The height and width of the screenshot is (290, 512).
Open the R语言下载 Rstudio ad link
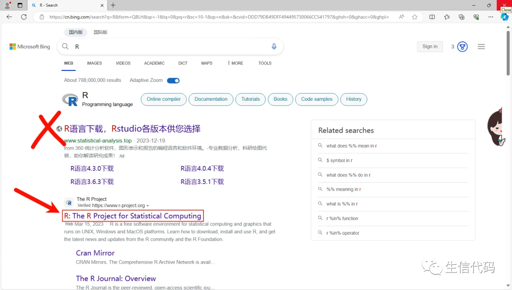pos(132,129)
